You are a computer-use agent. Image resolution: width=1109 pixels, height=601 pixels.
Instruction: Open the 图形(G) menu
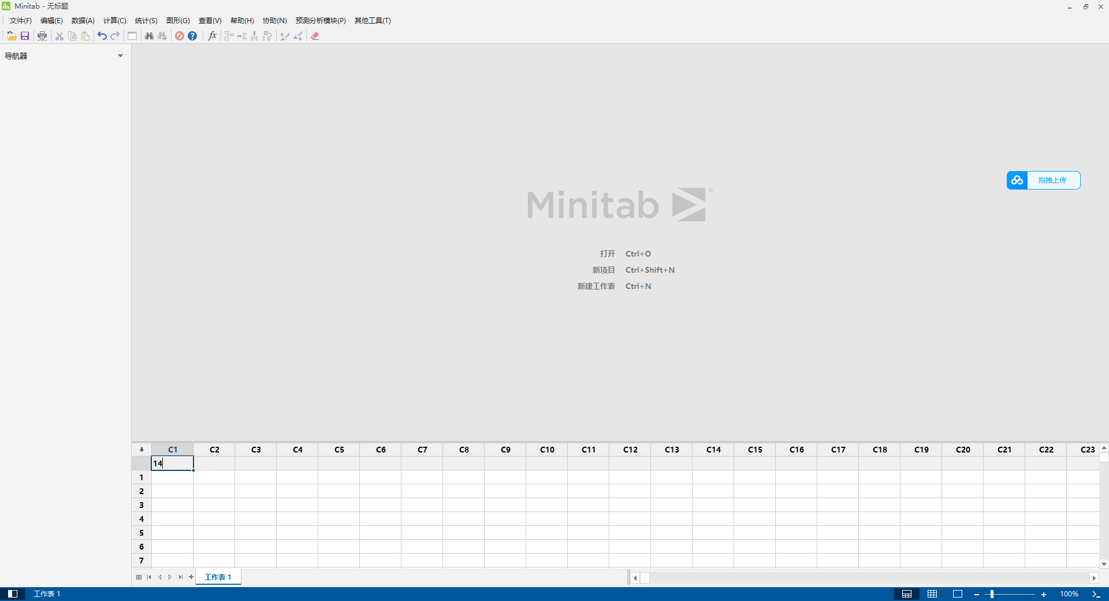(x=177, y=20)
